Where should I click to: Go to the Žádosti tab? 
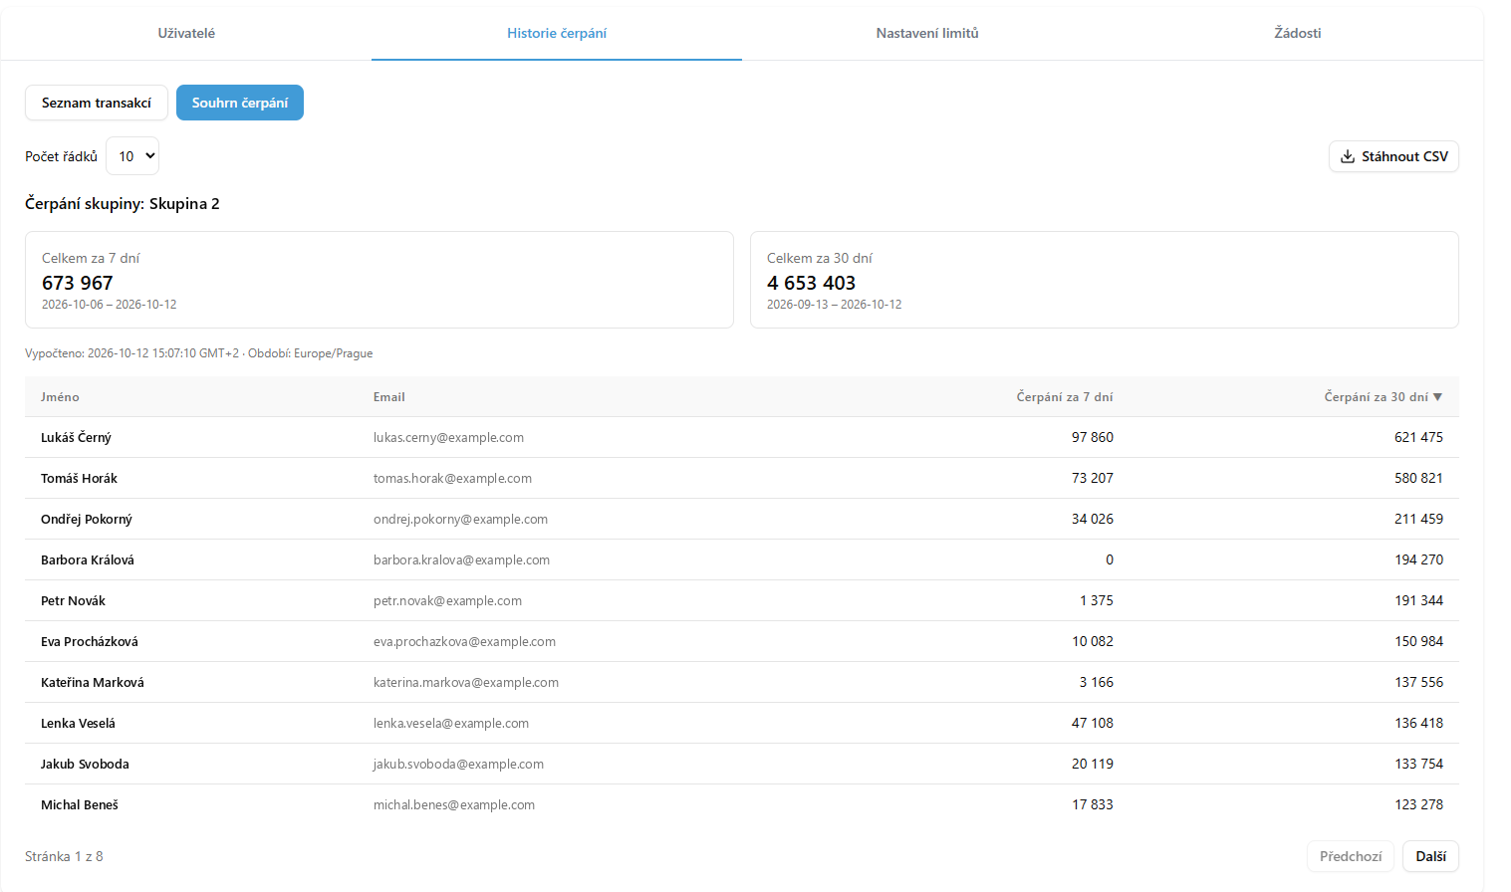click(x=1298, y=33)
